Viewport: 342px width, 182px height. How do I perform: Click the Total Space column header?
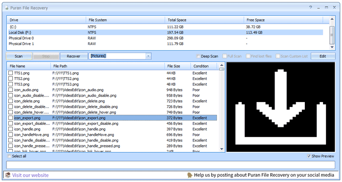(204, 20)
